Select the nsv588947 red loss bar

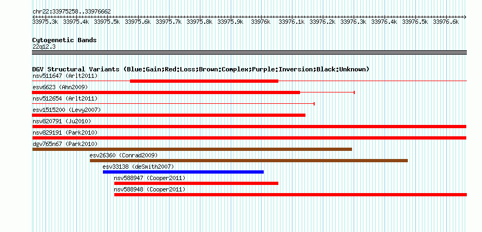196,183
